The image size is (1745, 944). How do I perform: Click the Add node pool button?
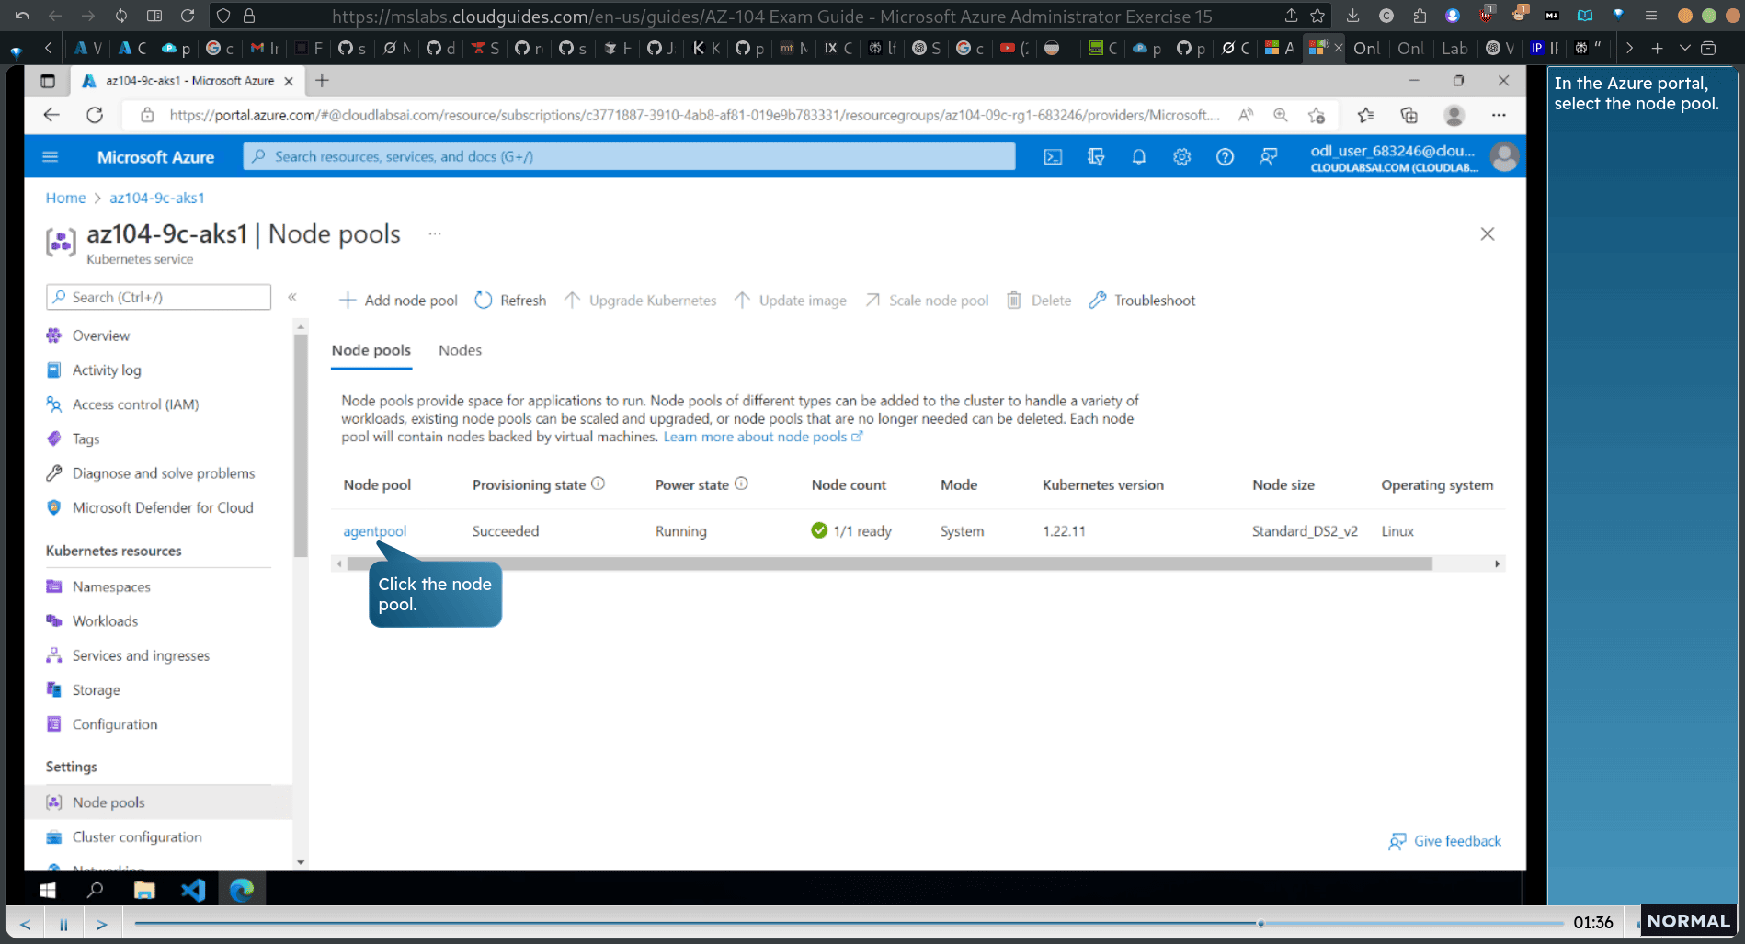click(x=398, y=301)
